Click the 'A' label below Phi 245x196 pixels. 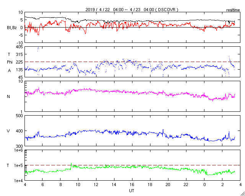tap(9, 71)
